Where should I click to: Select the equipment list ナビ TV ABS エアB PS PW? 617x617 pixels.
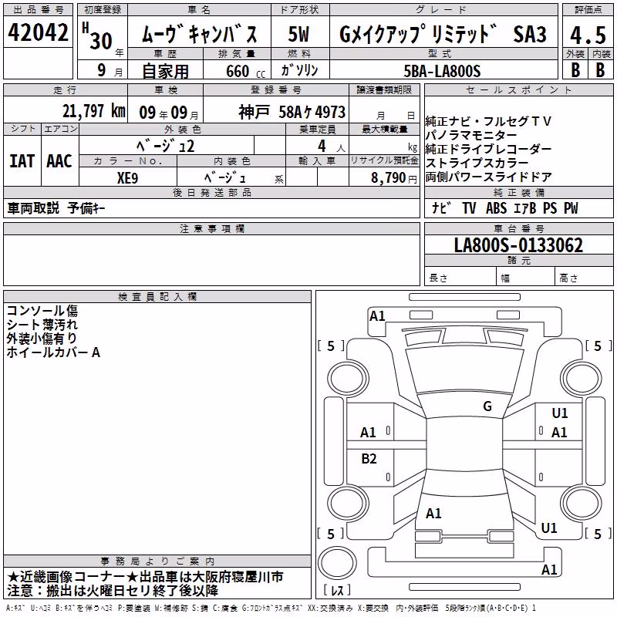tap(505, 208)
